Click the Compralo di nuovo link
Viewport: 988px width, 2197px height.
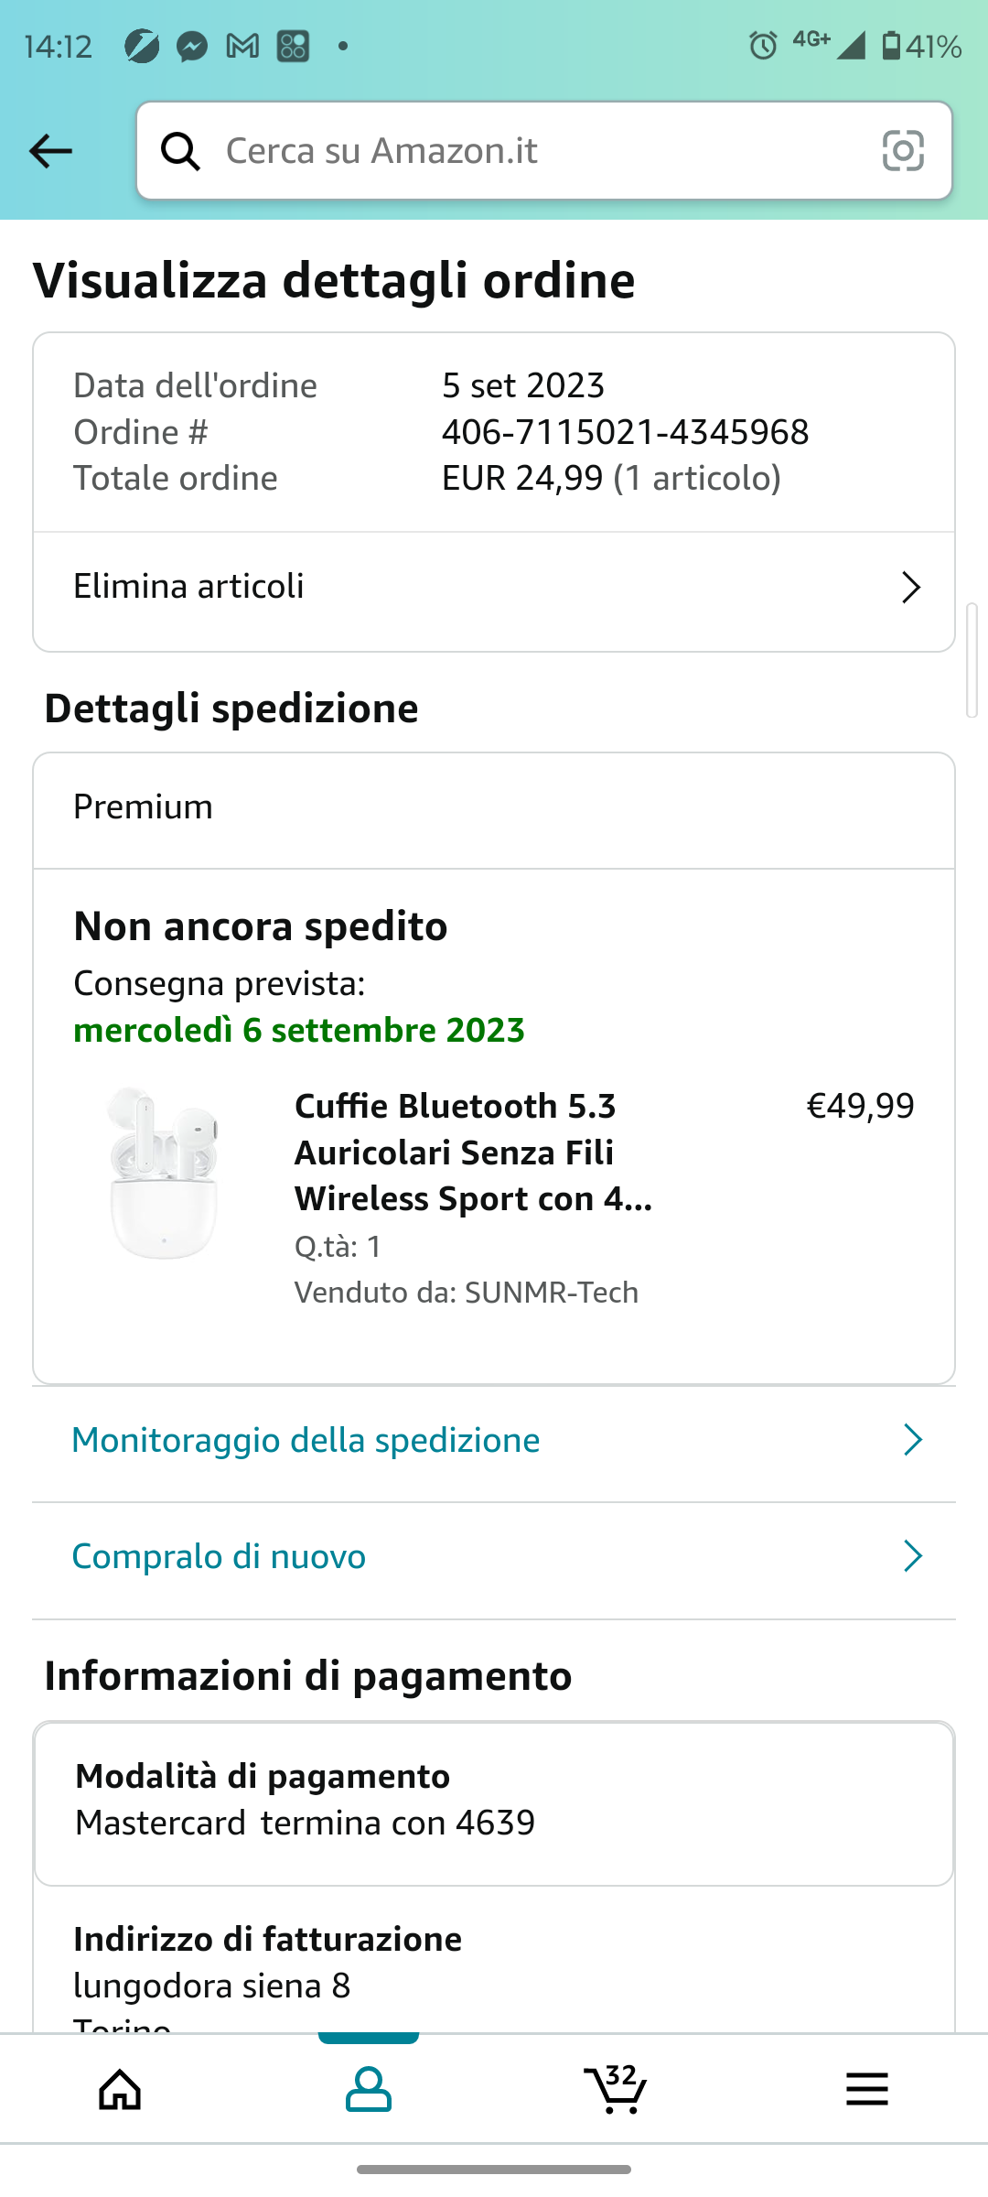coord(219,1556)
